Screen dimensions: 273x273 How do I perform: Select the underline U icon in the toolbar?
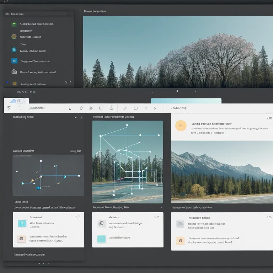[x=100, y=108]
